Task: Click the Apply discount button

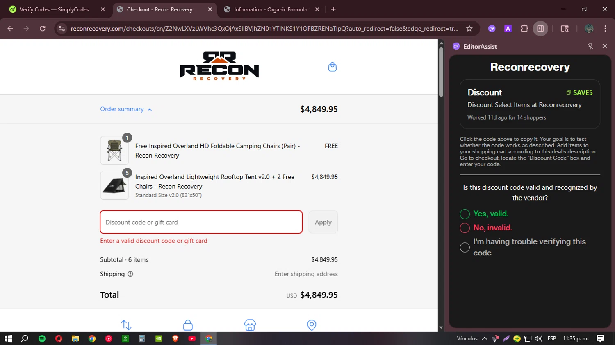Action: click(x=323, y=222)
